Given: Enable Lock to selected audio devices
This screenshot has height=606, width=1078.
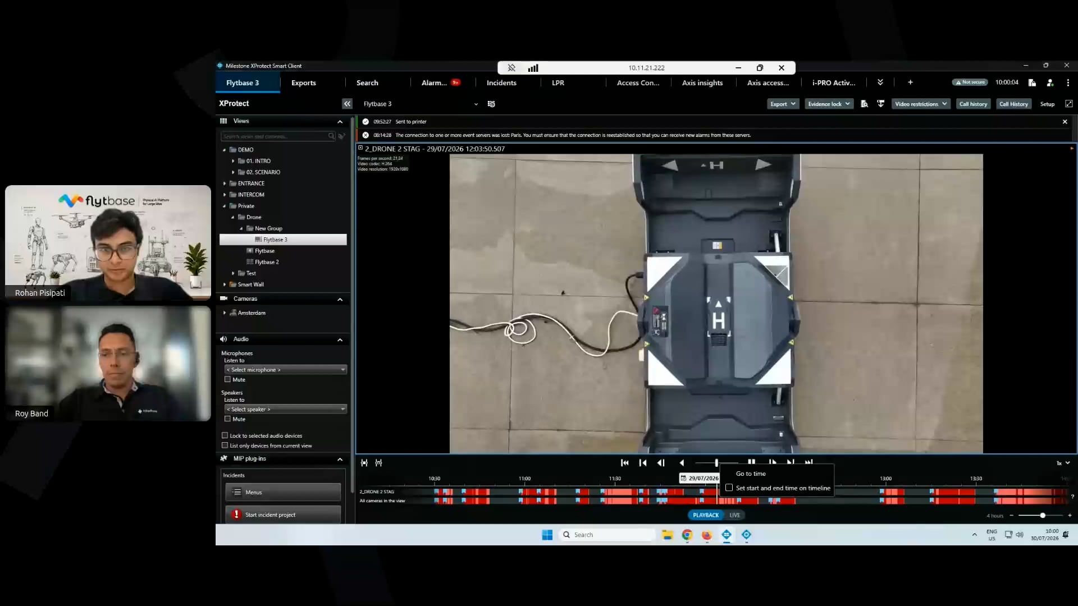Looking at the screenshot, I should [x=225, y=435].
